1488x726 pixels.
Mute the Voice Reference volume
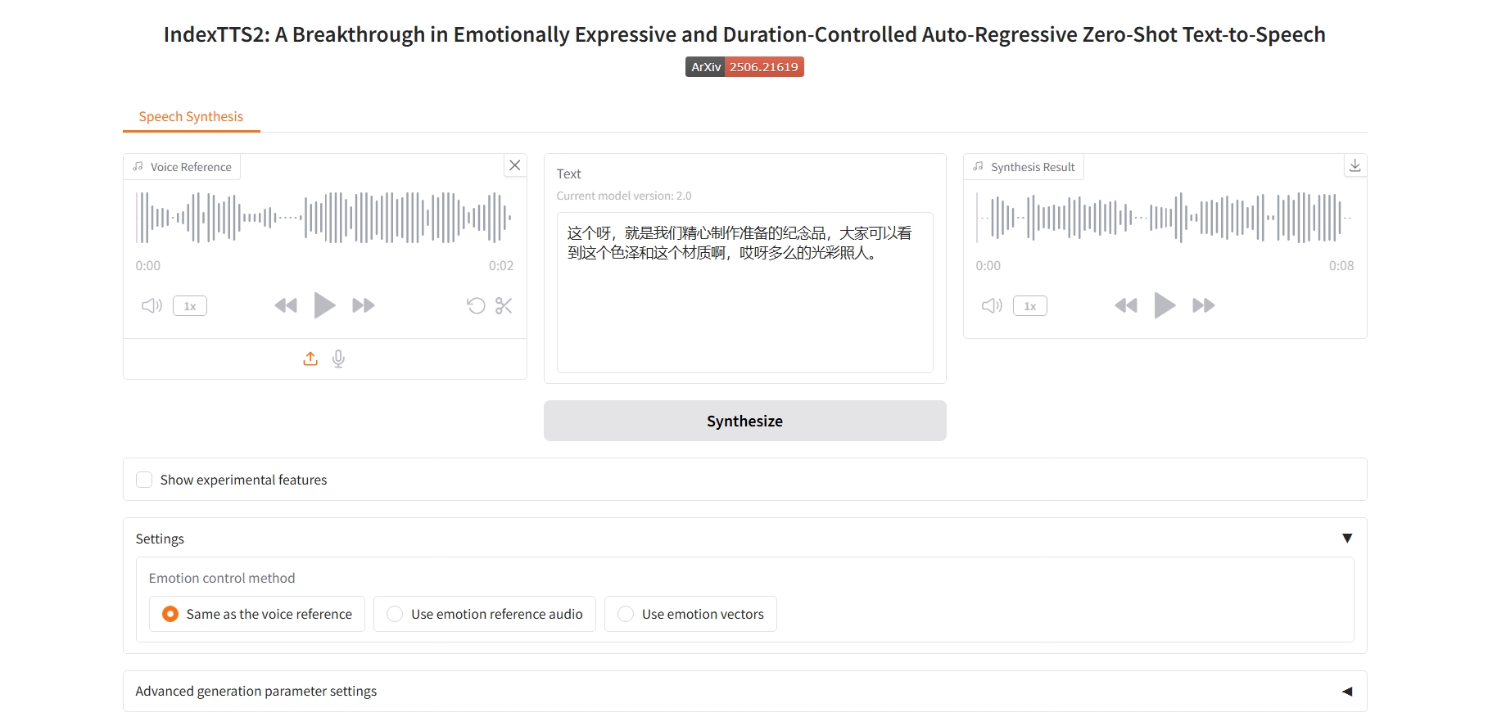152,306
